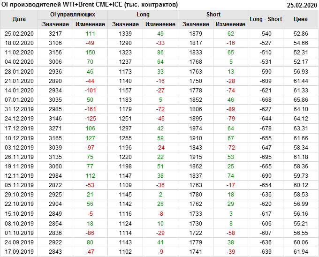Click the date in the top-right corner
This screenshot has width=319, height=257.
click(x=301, y=5)
